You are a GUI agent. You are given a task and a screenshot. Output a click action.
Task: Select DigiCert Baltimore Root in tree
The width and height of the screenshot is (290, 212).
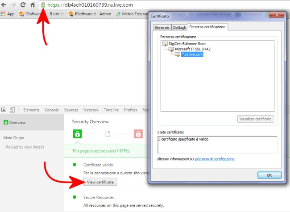pyautogui.click(x=187, y=44)
